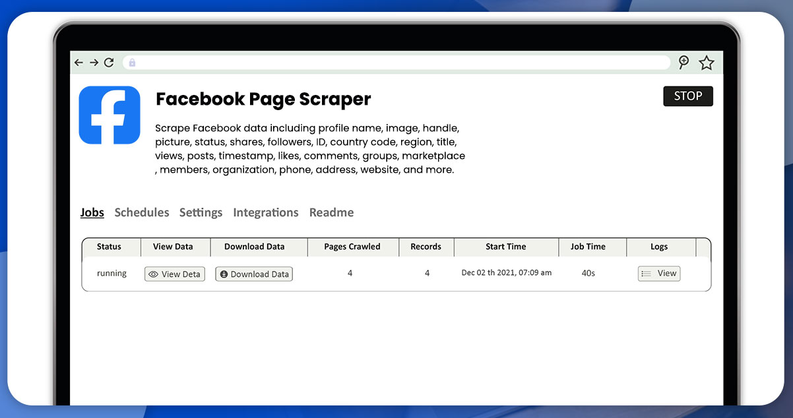Click the Status column header
The height and width of the screenshot is (418, 793).
[x=109, y=247]
